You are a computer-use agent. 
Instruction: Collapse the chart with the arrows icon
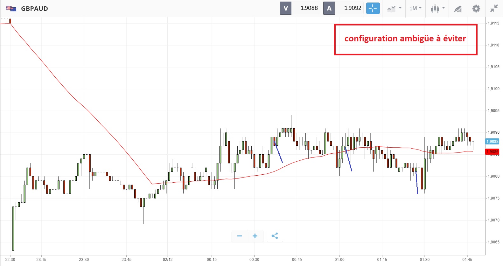[494, 8]
